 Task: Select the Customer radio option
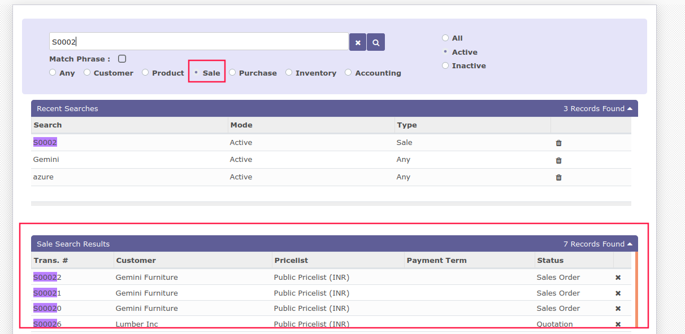pyautogui.click(x=87, y=72)
